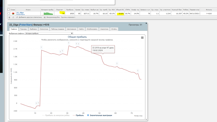Viewport: 217px width, 122px height.
Task: Click the $27.11 average stake cell
Action: [x=85, y=13]
